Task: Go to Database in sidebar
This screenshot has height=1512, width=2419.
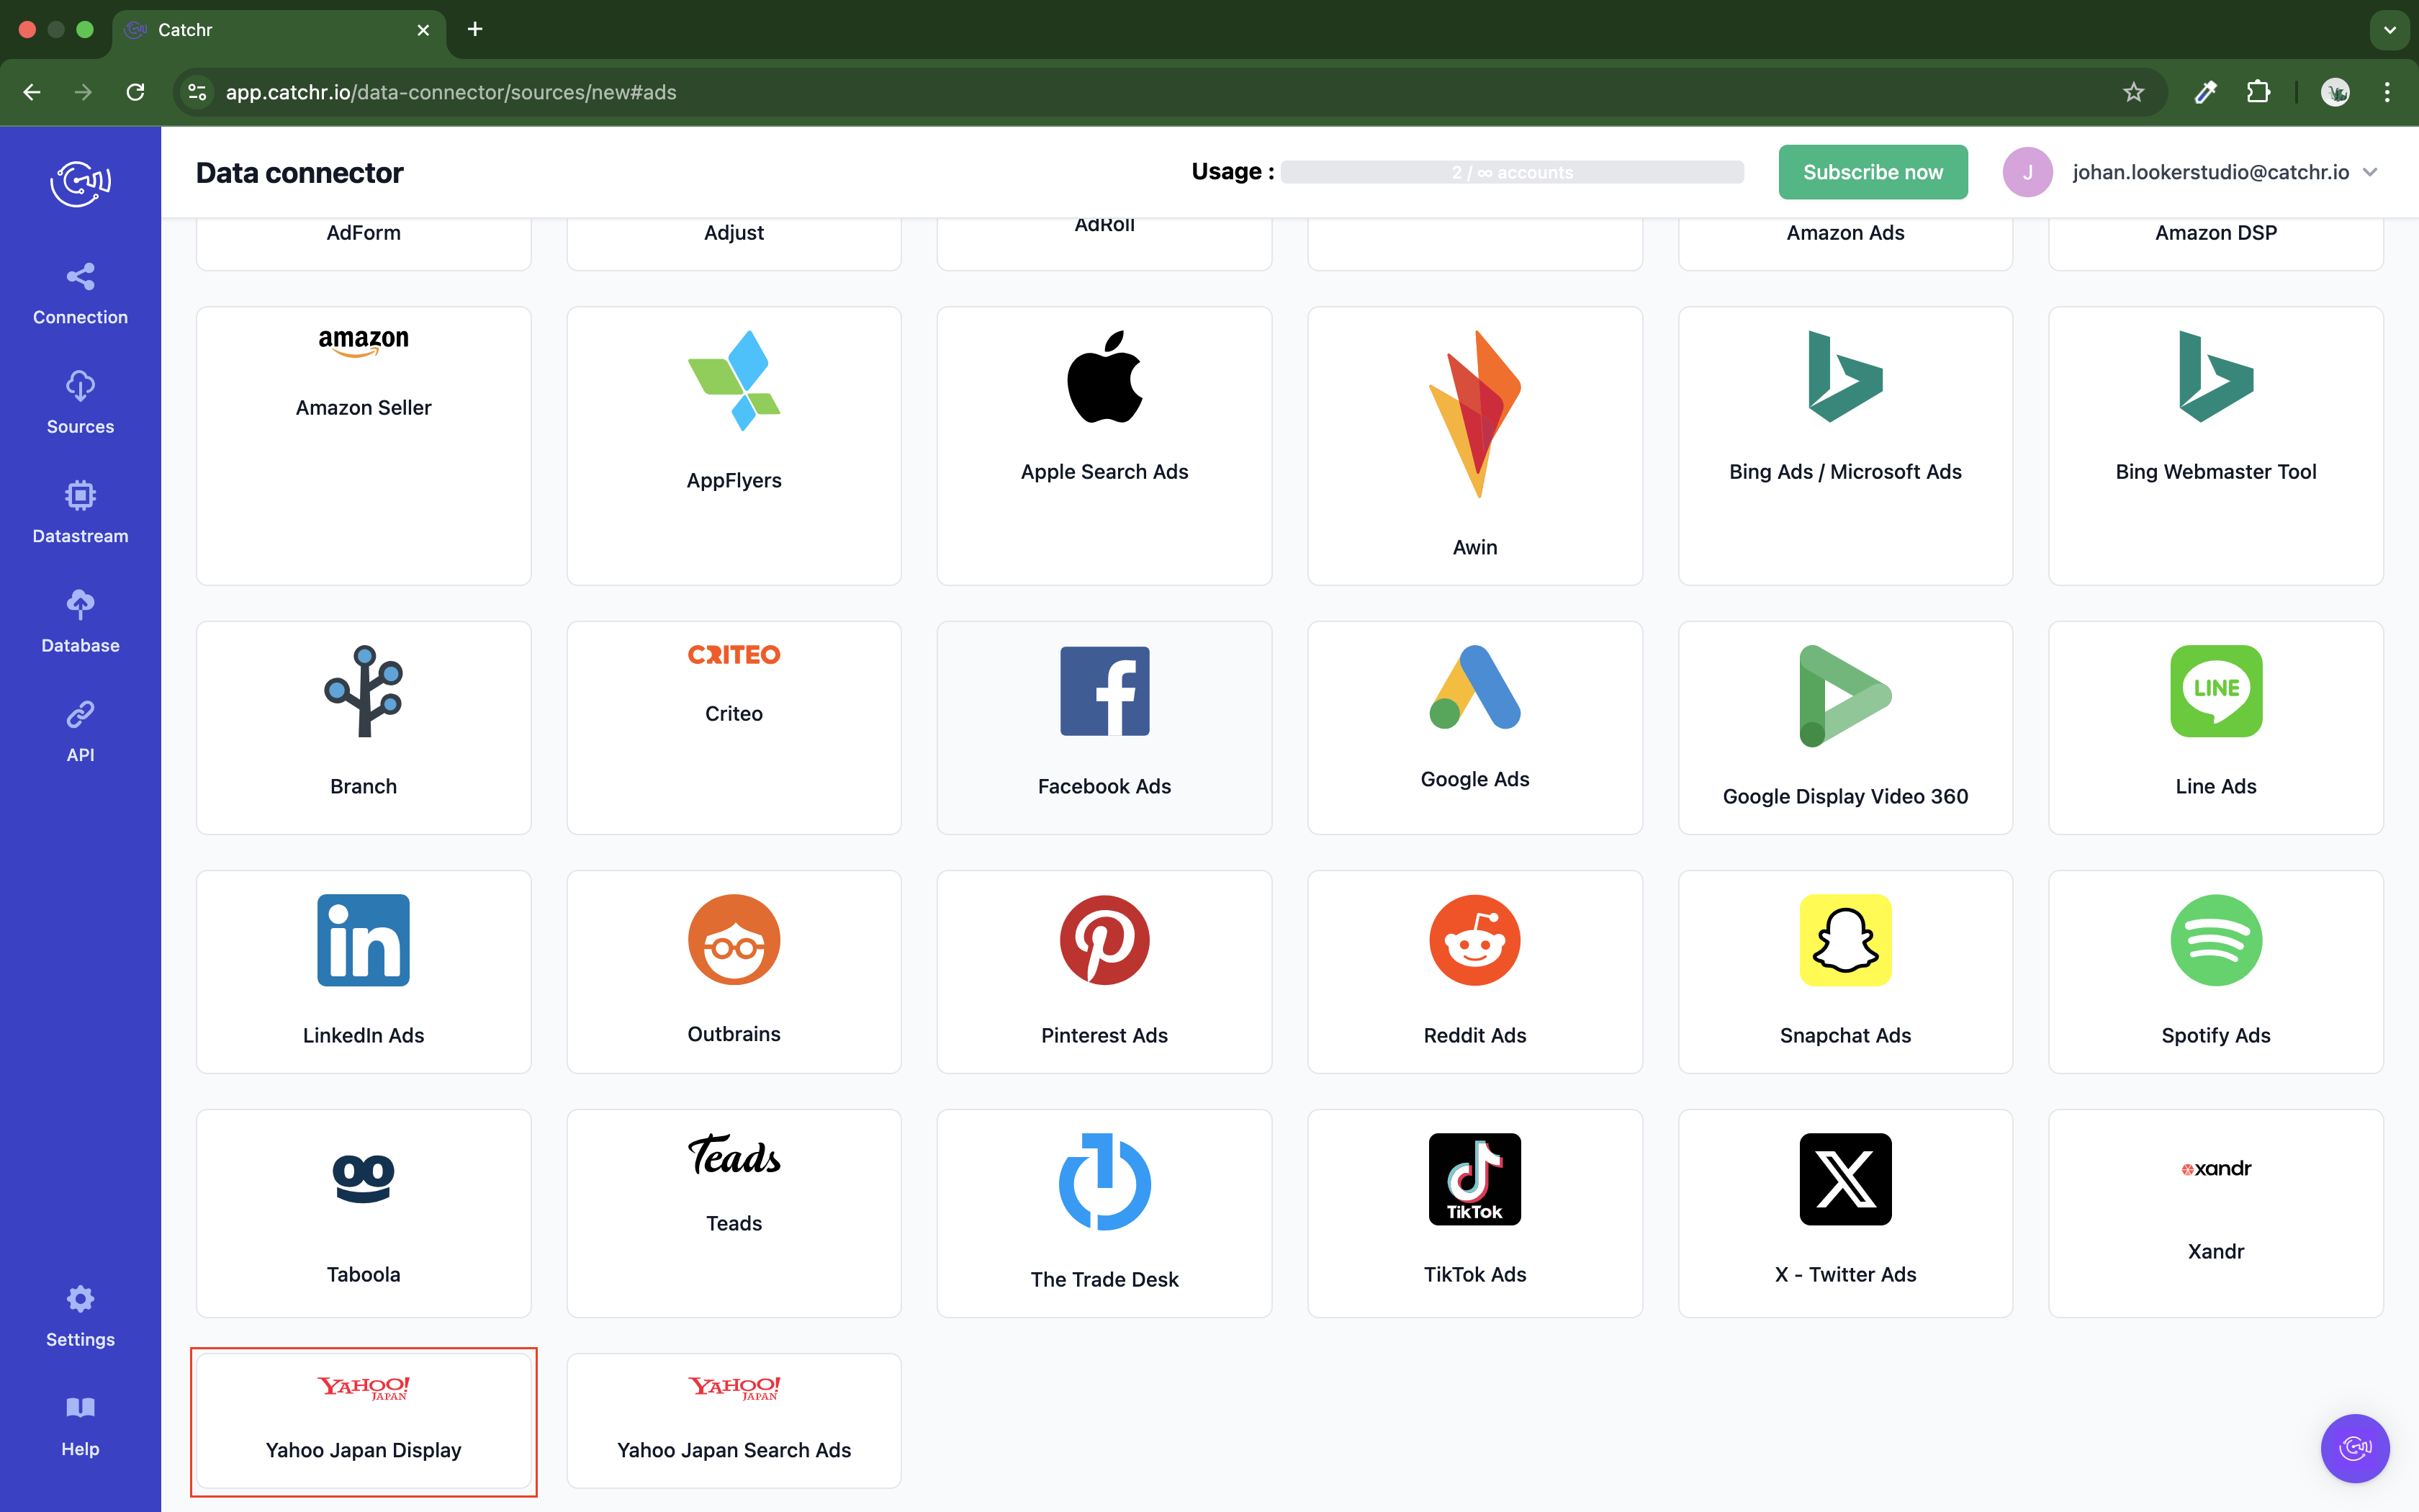Action: click(x=80, y=622)
